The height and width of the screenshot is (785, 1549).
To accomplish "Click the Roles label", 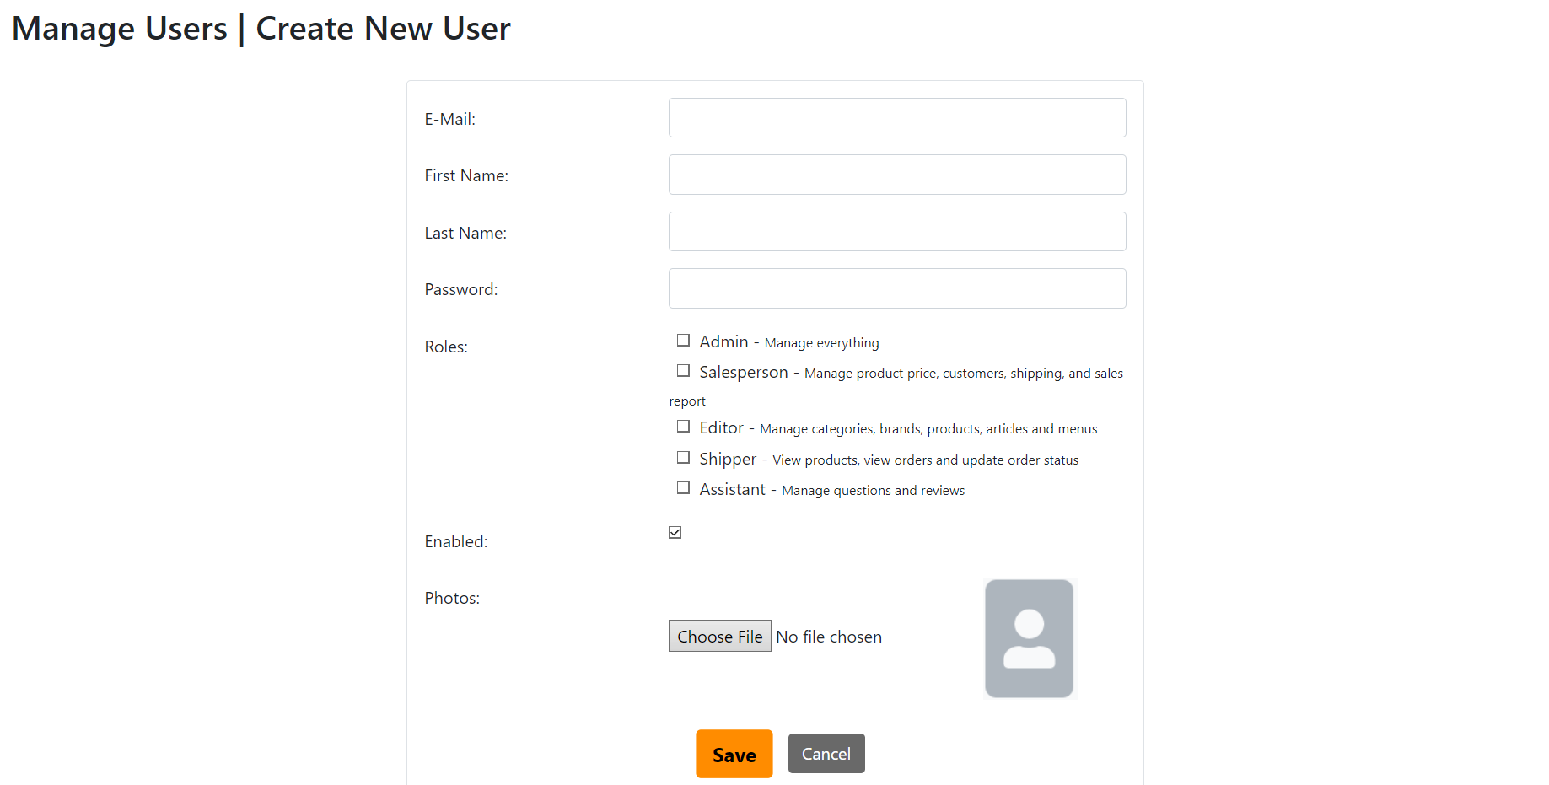I will click(x=445, y=347).
